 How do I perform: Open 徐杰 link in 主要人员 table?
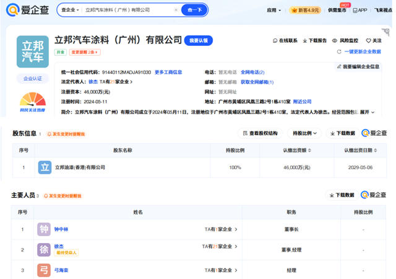point(59,246)
